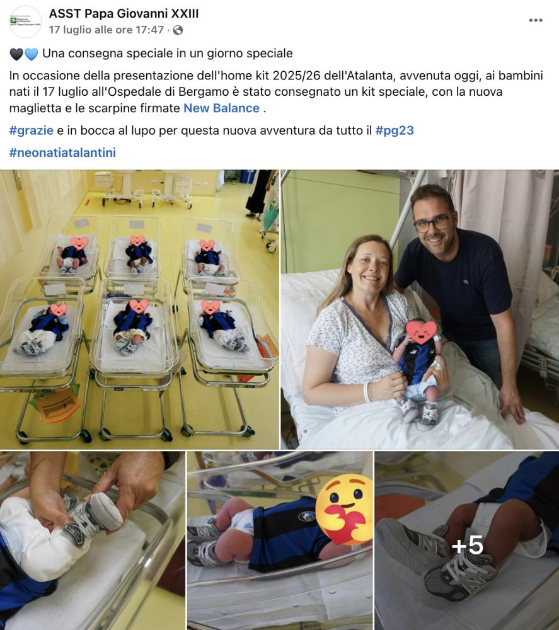Image resolution: width=559 pixels, height=630 pixels.
Task: Open the post timestamp 17 luglio alle ore 17:47
Action: click(107, 30)
